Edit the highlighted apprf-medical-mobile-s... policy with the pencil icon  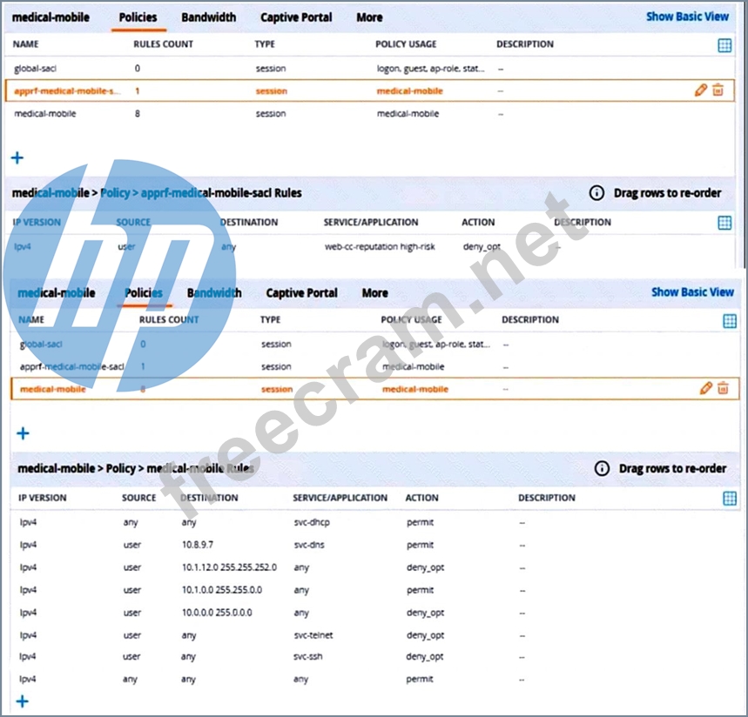coord(700,90)
